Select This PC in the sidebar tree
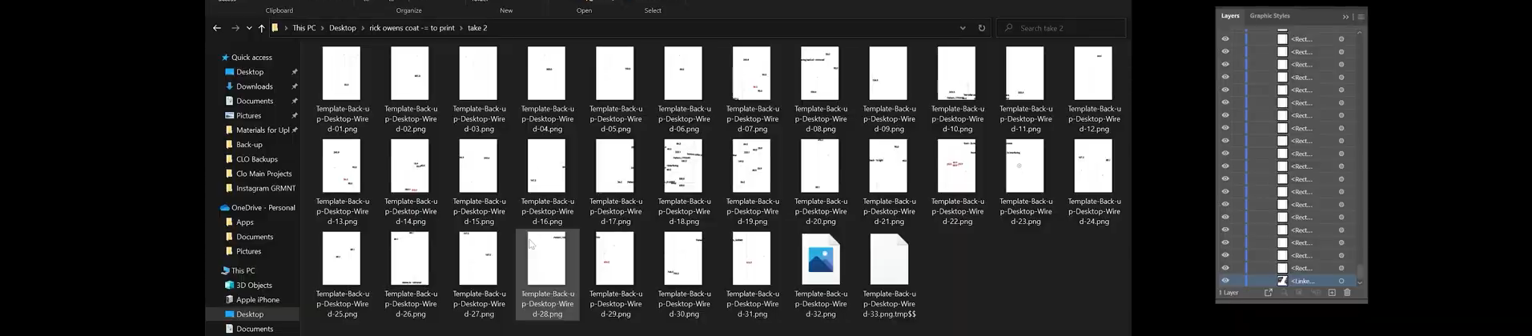 point(243,271)
